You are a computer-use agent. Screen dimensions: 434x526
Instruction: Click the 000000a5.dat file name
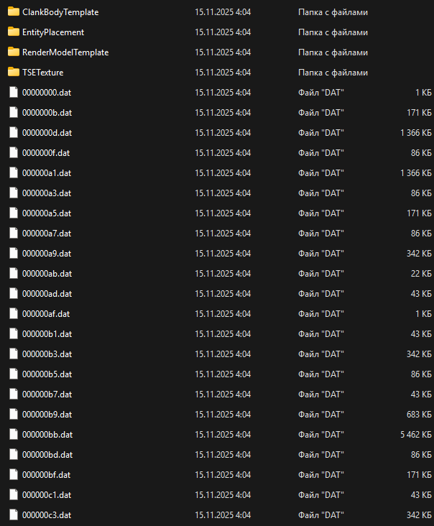pos(47,213)
